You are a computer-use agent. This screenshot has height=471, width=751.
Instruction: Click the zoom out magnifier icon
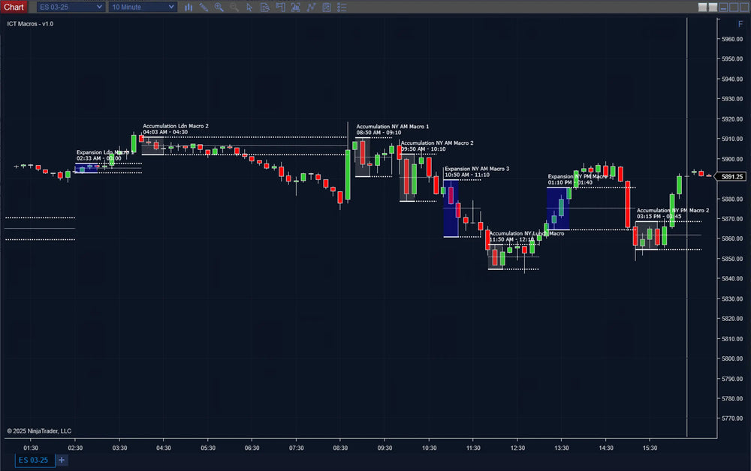click(234, 7)
